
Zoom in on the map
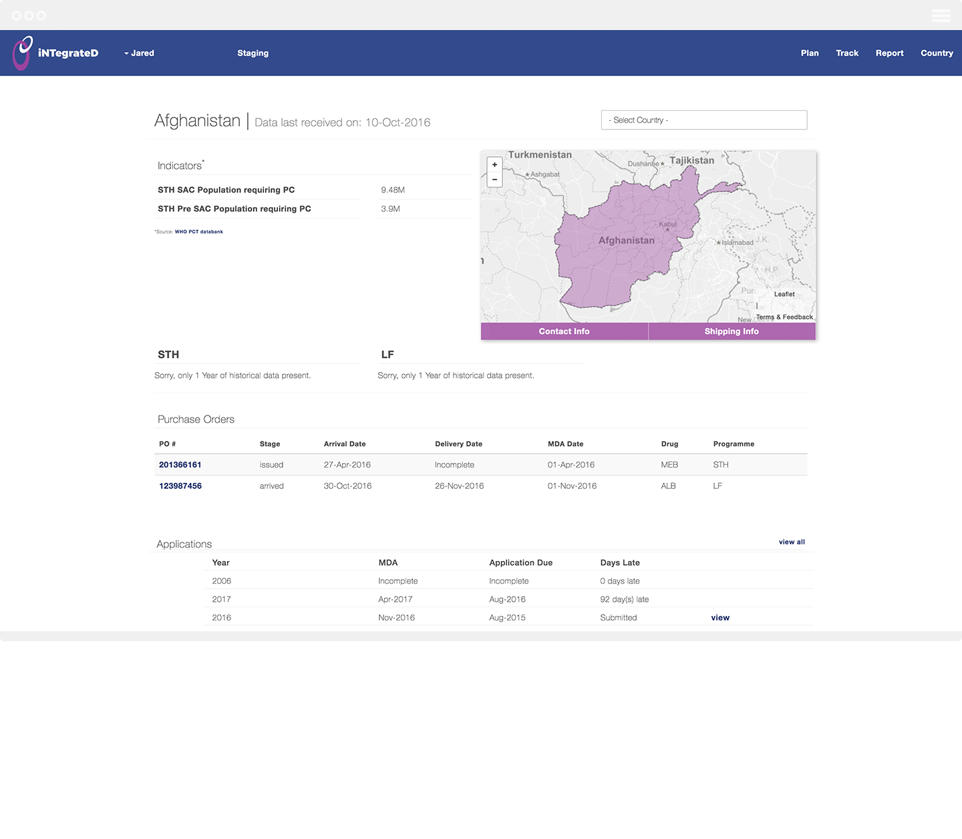point(494,164)
